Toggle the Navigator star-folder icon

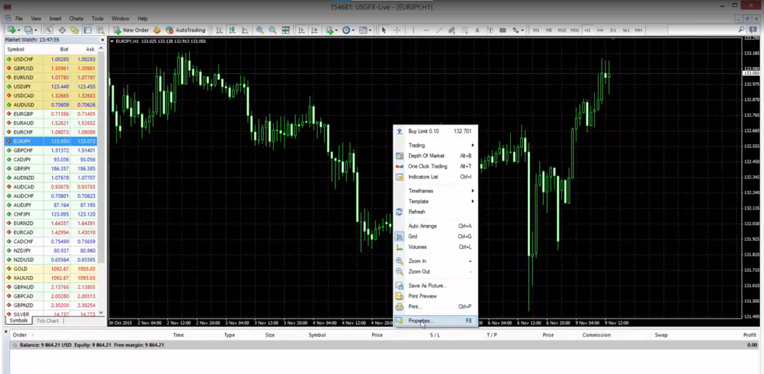(x=74, y=30)
